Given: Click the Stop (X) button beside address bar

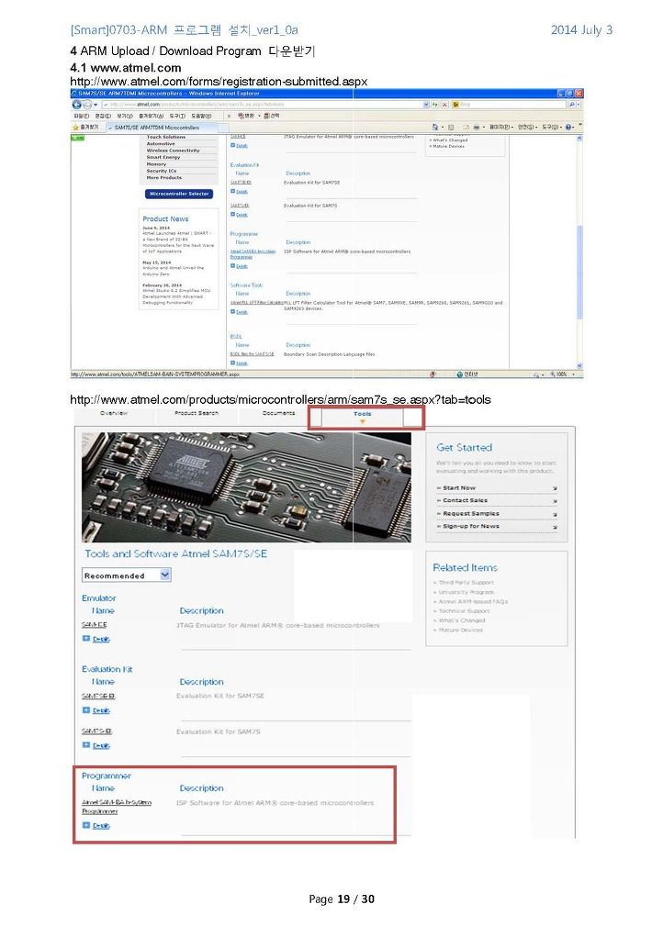Looking at the screenshot, I should pyautogui.click(x=445, y=105).
